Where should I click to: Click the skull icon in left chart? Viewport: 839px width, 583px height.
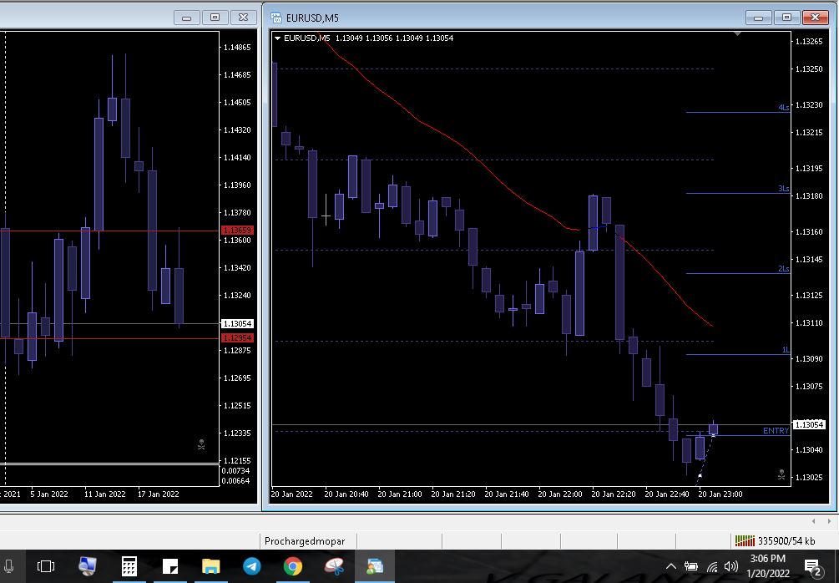[201, 445]
